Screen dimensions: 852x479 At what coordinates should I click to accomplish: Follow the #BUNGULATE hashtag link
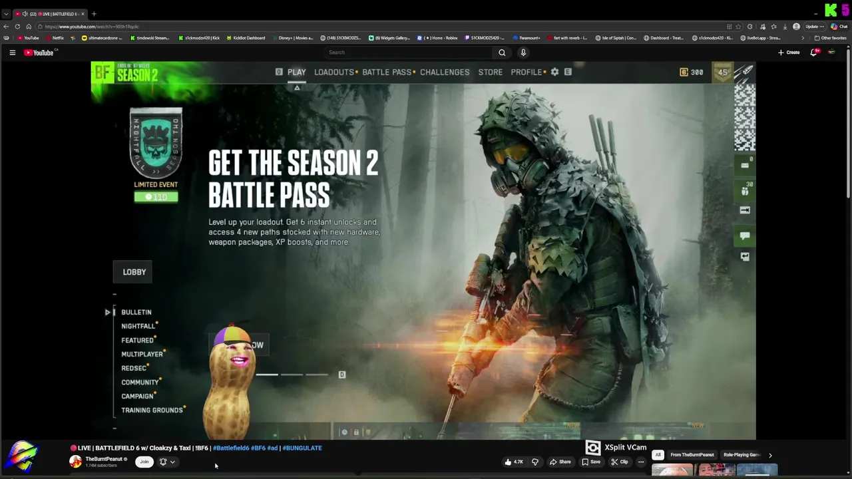click(x=302, y=448)
